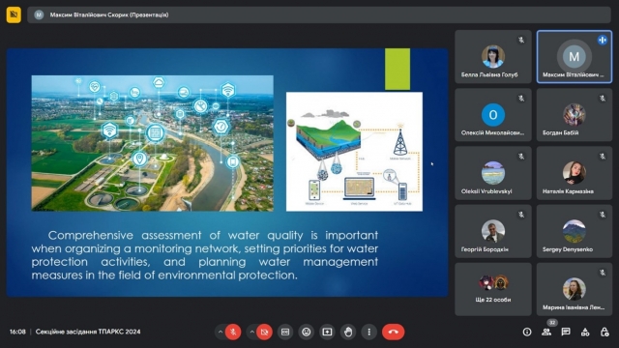This screenshot has height=348, width=619.
Task: Select Олексій Миколайович participant tile
Action: pyautogui.click(x=493, y=115)
